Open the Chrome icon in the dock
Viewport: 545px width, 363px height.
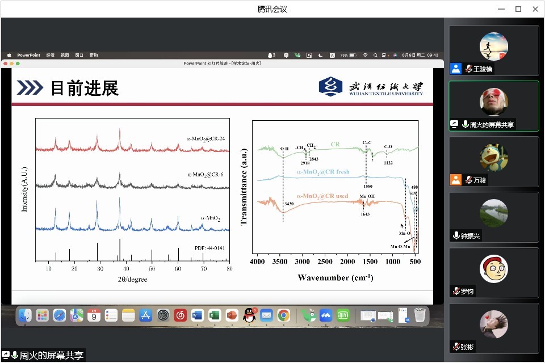coord(283,315)
